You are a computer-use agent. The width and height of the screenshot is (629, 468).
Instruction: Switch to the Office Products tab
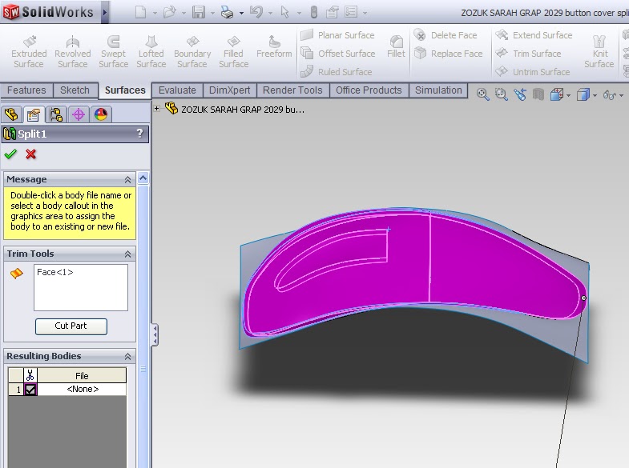coord(369,90)
